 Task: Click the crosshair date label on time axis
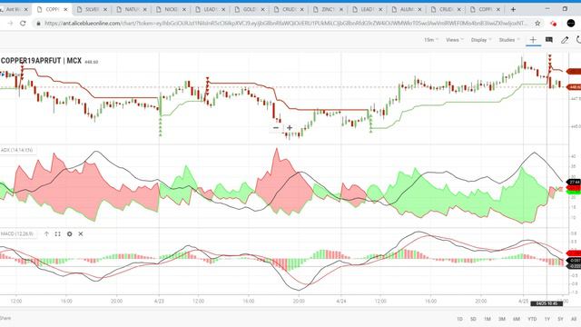pos(547,303)
